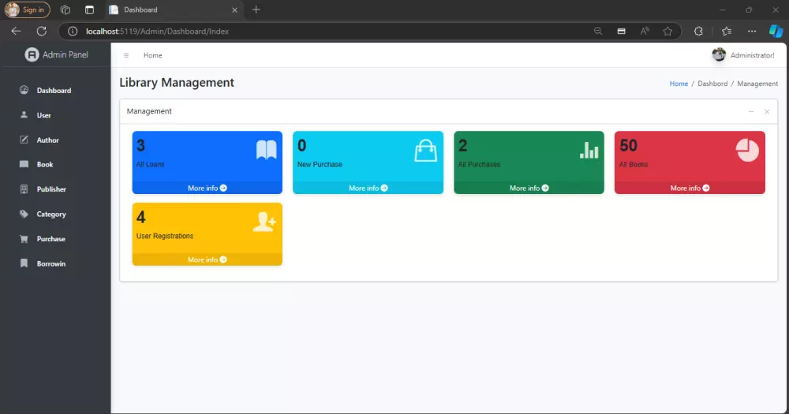Remove the Management card with X
Viewport: 789px width, 414px height.
[x=767, y=112]
